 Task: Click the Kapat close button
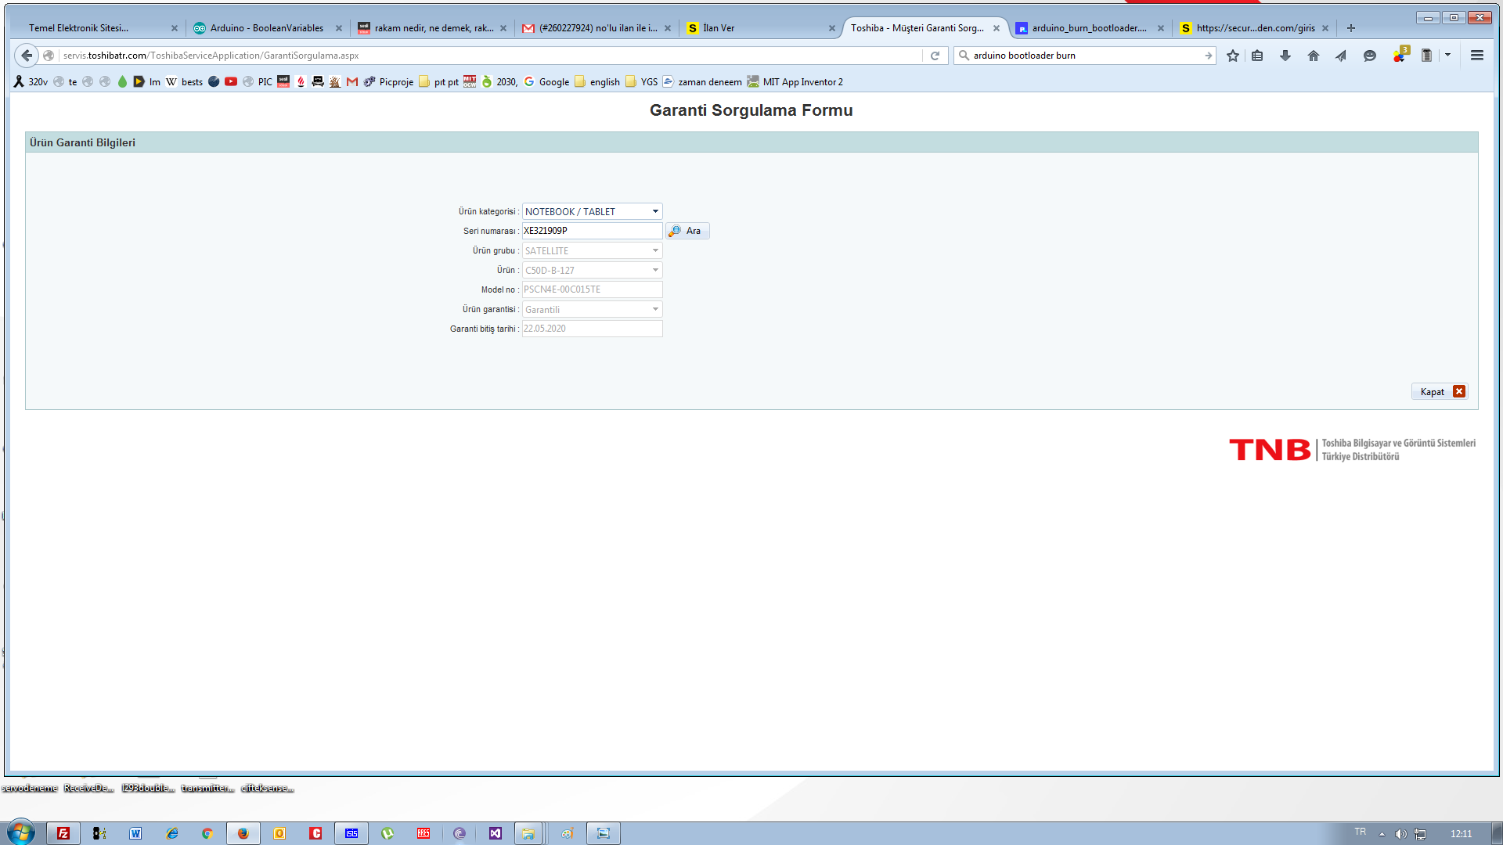(x=1439, y=392)
